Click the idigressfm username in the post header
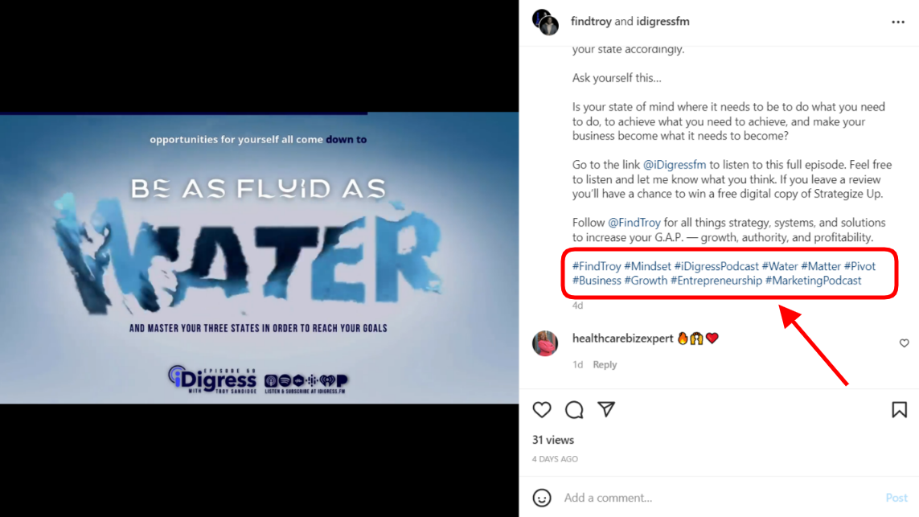Image resolution: width=919 pixels, height=517 pixels. point(663,21)
